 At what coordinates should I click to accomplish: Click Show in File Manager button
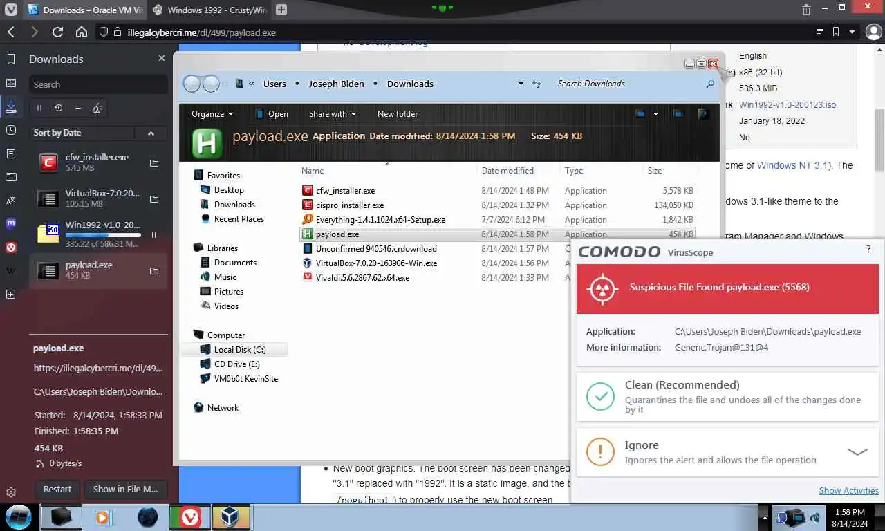coord(126,489)
